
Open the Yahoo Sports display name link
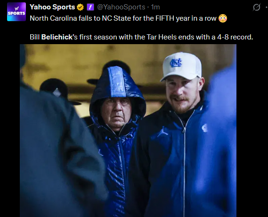52,7
